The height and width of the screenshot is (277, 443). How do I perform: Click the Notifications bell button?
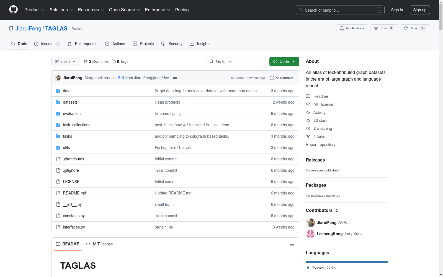pos(352,28)
